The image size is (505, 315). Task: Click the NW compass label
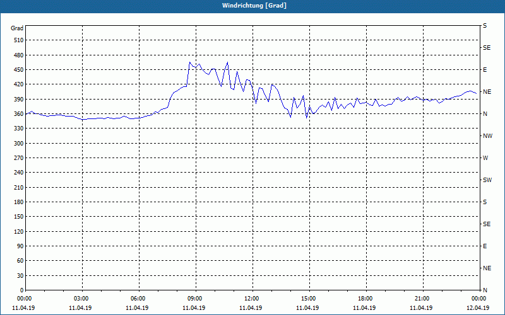(x=487, y=136)
